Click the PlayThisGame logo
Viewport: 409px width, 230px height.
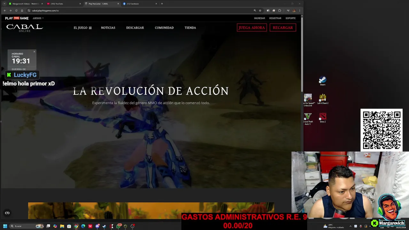pyautogui.click(x=17, y=18)
